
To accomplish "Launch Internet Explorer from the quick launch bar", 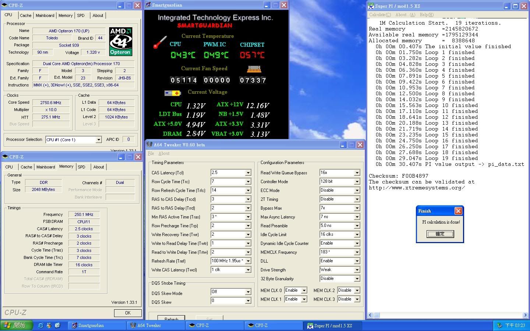I will click(40, 325).
